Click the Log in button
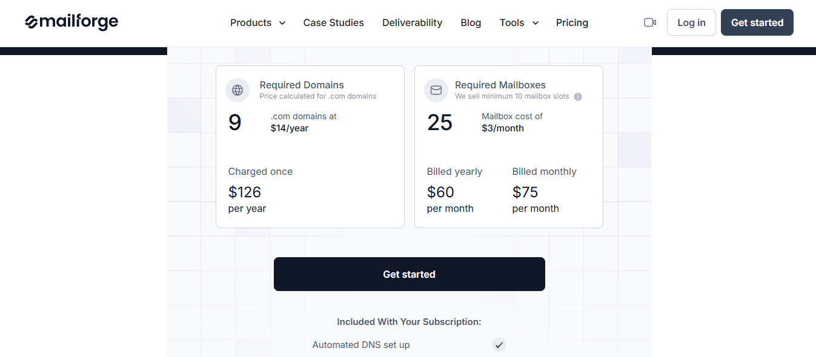 [691, 22]
